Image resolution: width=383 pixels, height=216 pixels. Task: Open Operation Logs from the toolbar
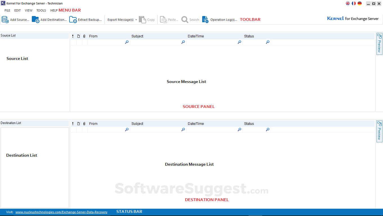220,20
